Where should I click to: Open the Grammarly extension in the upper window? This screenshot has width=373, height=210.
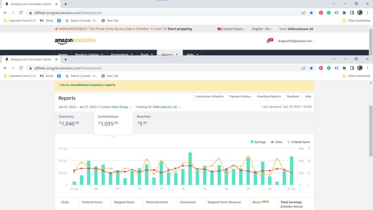(x=329, y=13)
